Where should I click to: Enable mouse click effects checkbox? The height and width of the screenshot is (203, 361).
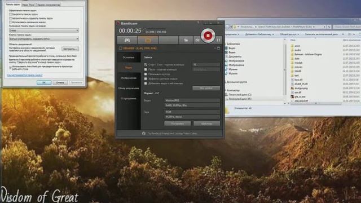[146, 79]
